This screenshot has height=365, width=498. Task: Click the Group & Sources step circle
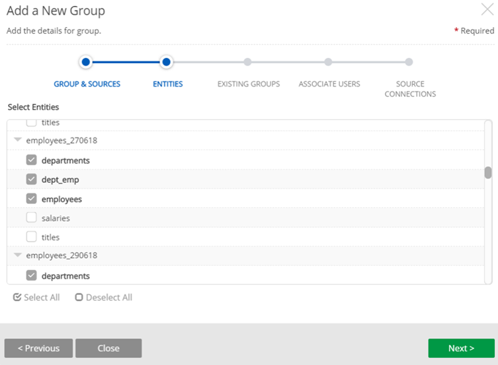(x=85, y=62)
